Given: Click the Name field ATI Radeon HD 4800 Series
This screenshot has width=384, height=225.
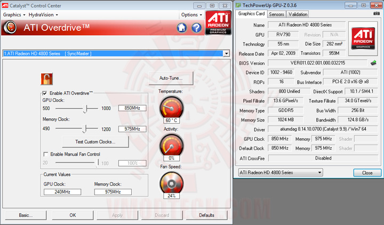Looking at the screenshot, I should pyautogui.click(x=306, y=25).
